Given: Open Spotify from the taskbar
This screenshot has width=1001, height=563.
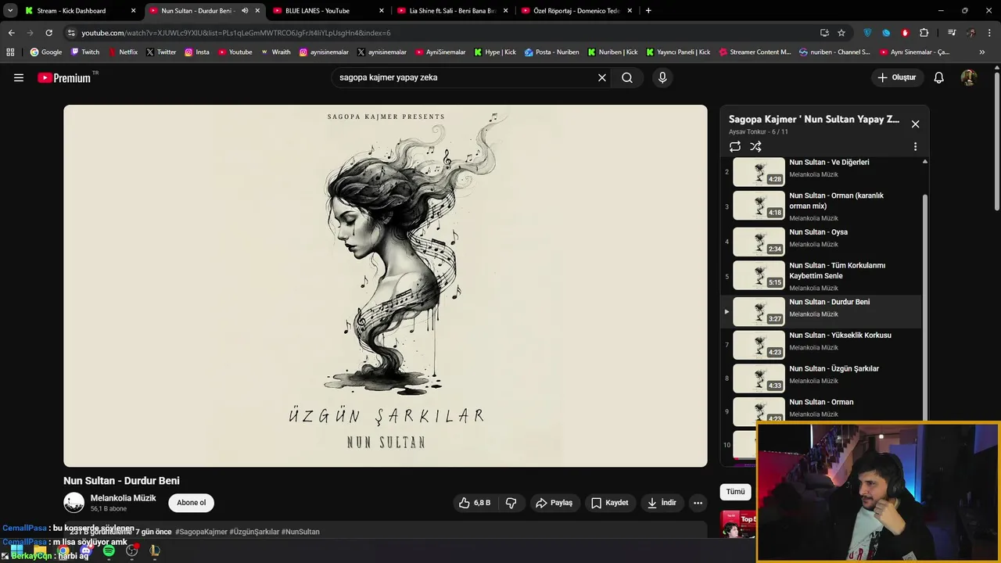Looking at the screenshot, I should [x=109, y=550].
